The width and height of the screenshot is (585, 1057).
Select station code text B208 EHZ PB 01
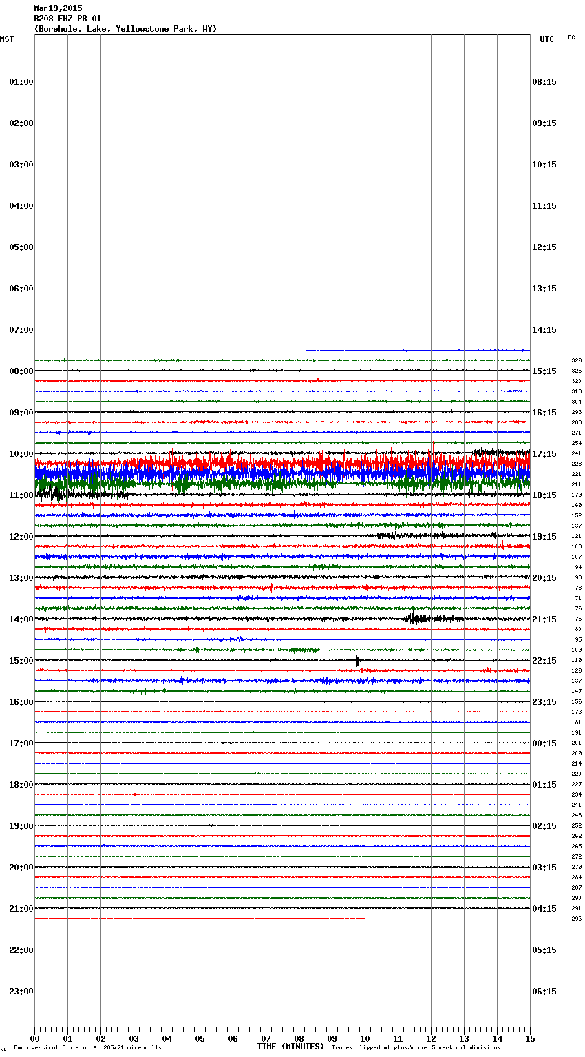point(67,19)
